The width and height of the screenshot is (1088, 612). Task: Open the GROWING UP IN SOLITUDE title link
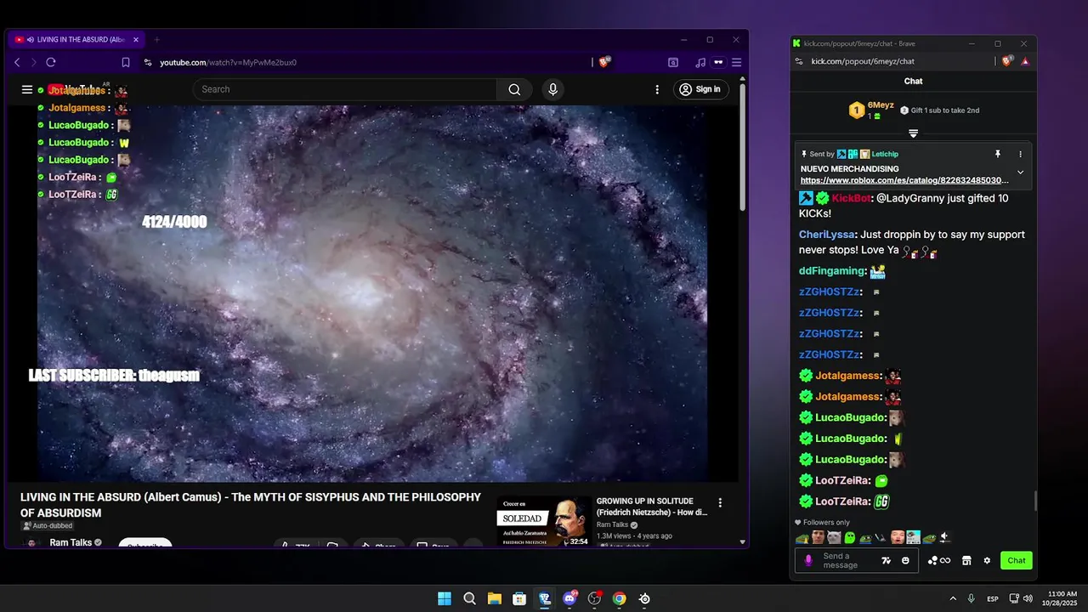coord(652,507)
